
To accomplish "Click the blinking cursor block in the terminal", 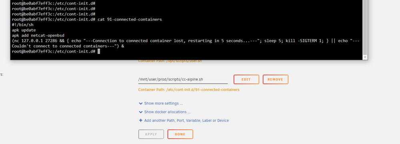I will tap(99, 51).
